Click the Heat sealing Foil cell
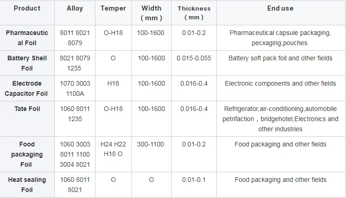The height and width of the screenshot is (198, 346). (x=27, y=185)
